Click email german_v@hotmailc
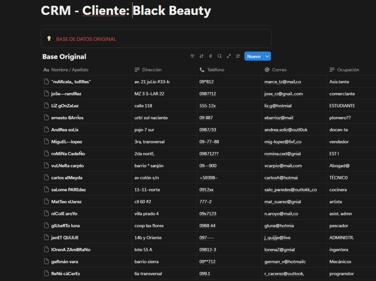This screenshot has width=376, height=281. [285, 261]
